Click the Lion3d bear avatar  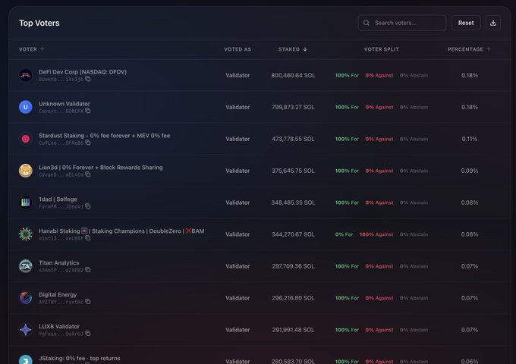point(26,171)
